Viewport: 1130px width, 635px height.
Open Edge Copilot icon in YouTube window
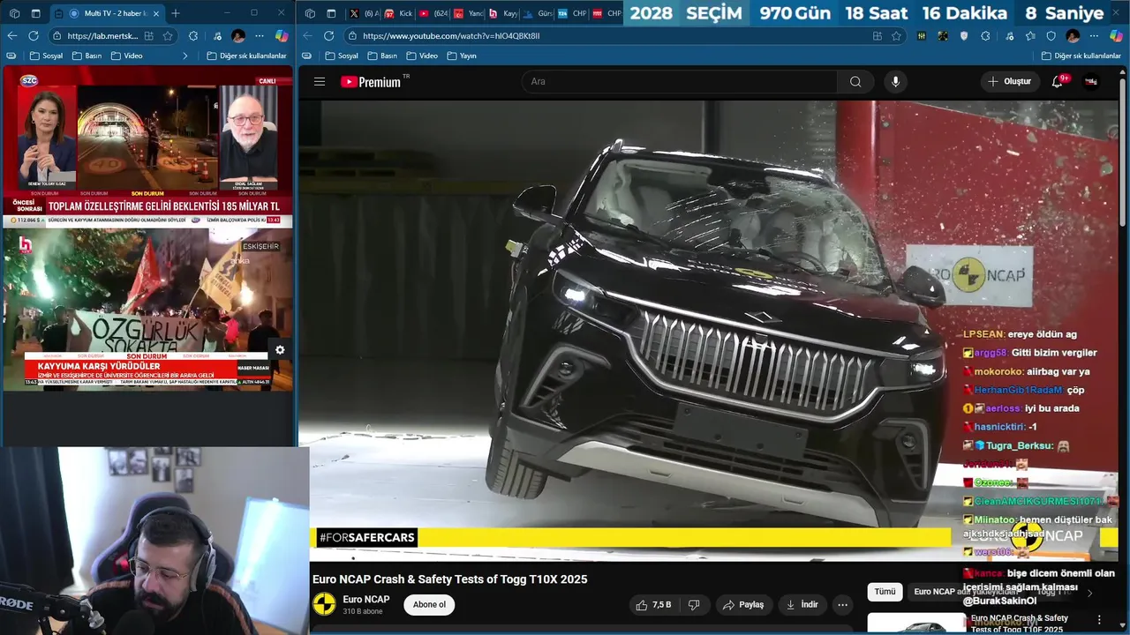[1116, 36]
